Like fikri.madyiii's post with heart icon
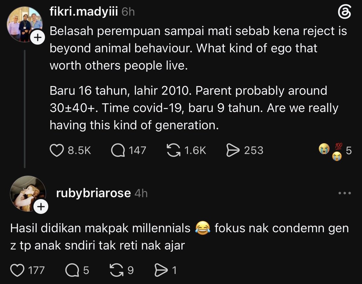Screen dimensions: 362x284 pyautogui.click(x=56, y=150)
